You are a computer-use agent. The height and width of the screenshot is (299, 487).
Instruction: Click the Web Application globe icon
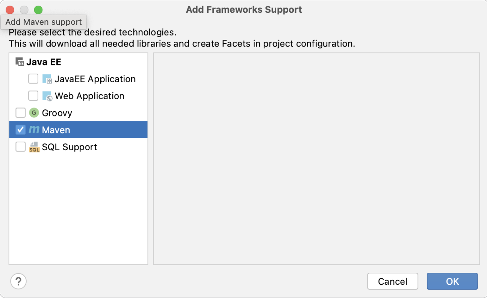pos(47,96)
